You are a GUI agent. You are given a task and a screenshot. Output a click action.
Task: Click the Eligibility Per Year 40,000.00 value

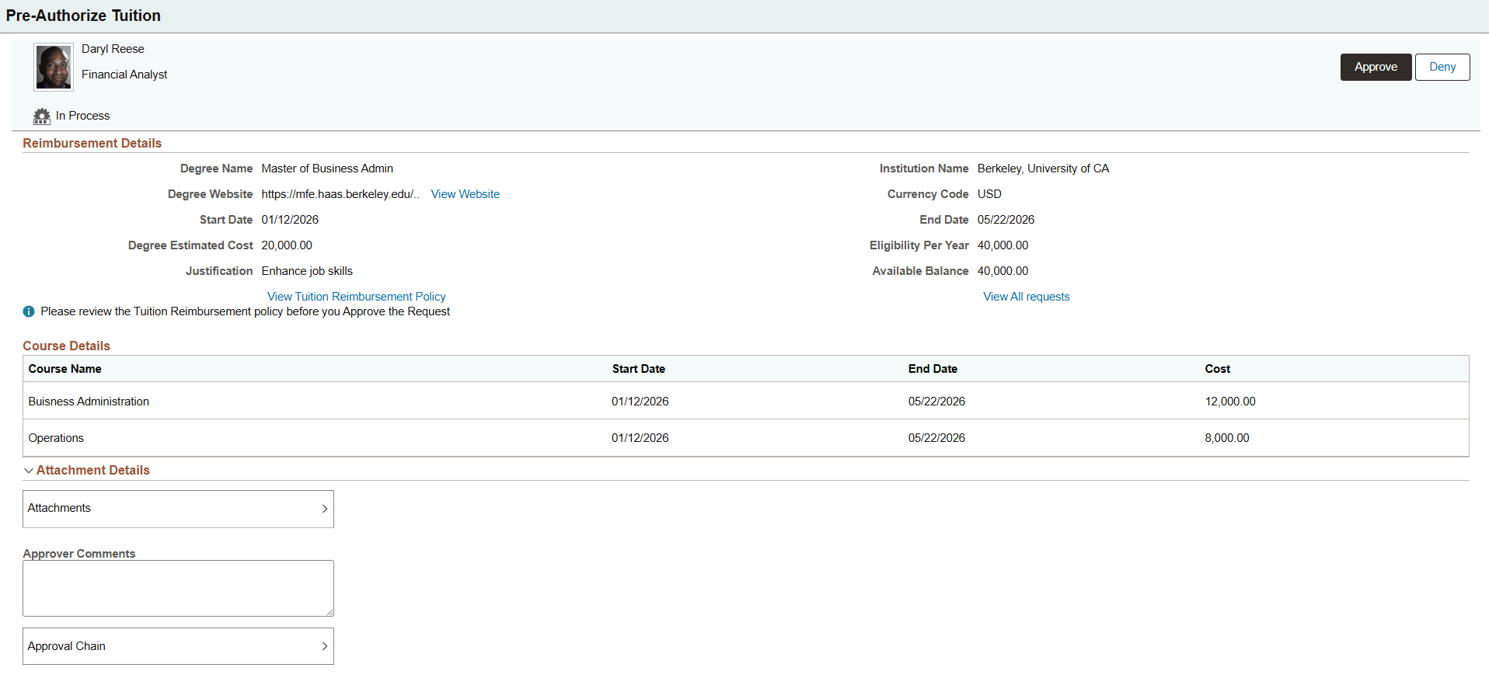tap(1003, 245)
